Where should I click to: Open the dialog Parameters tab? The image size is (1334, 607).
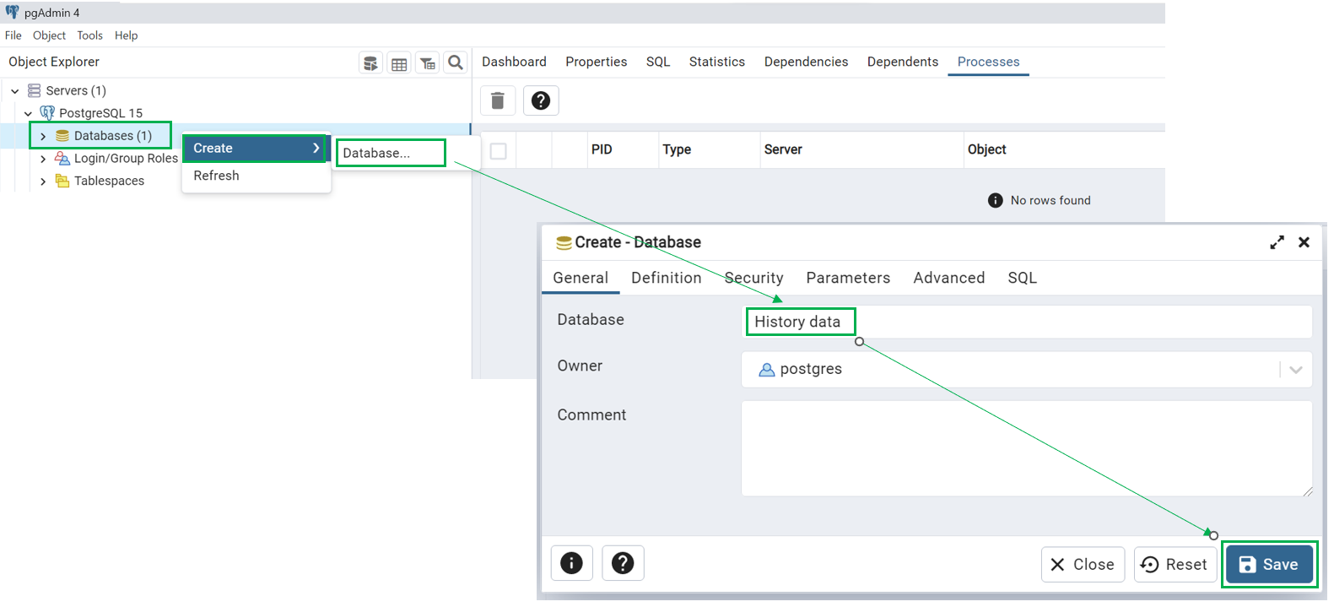tap(848, 278)
